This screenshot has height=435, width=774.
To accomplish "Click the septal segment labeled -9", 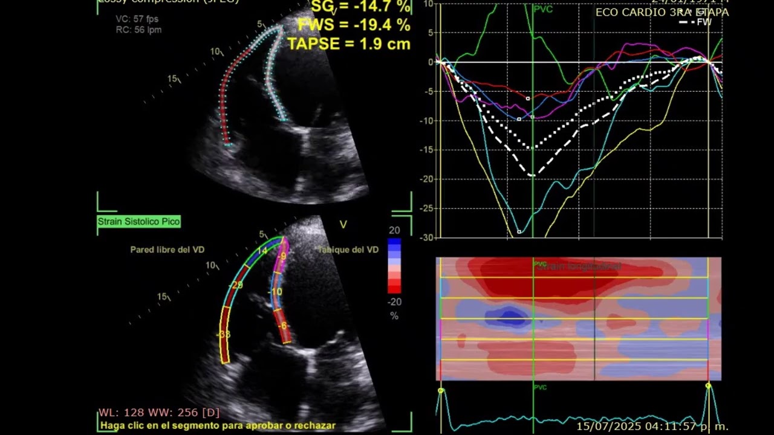I will point(282,256).
